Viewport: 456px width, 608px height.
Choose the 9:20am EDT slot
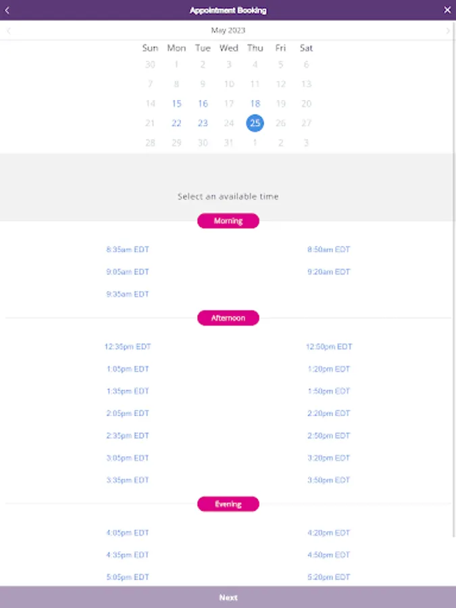328,272
